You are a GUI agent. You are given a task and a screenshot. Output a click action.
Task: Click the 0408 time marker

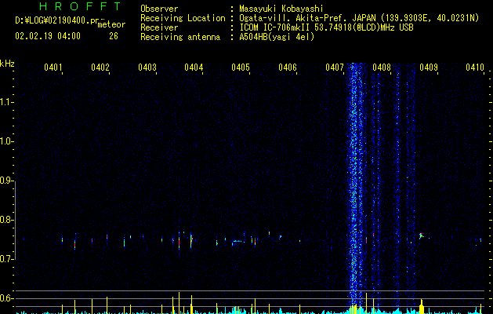coord(382,68)
